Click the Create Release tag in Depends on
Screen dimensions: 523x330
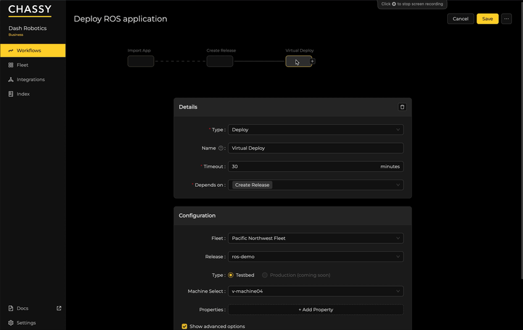point(252,185)
